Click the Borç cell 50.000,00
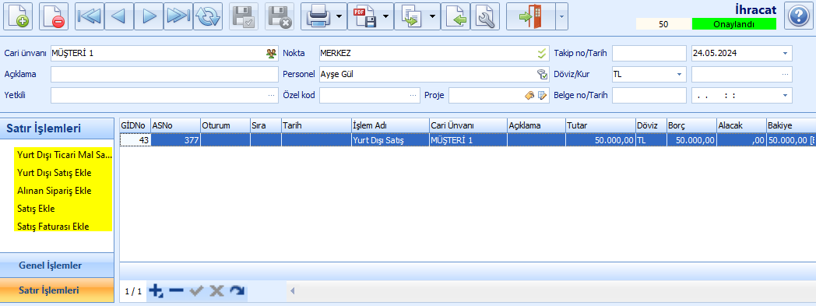 691,140
